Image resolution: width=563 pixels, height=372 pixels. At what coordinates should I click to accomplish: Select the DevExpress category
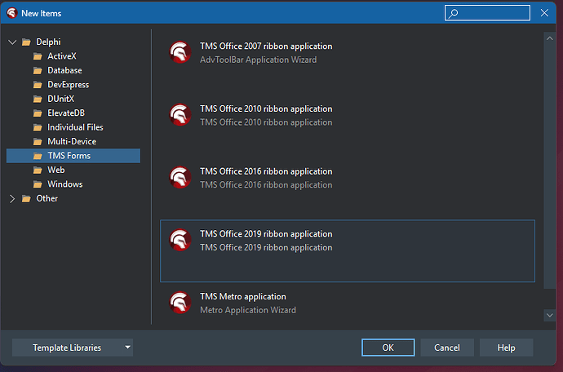pos(69,85)
